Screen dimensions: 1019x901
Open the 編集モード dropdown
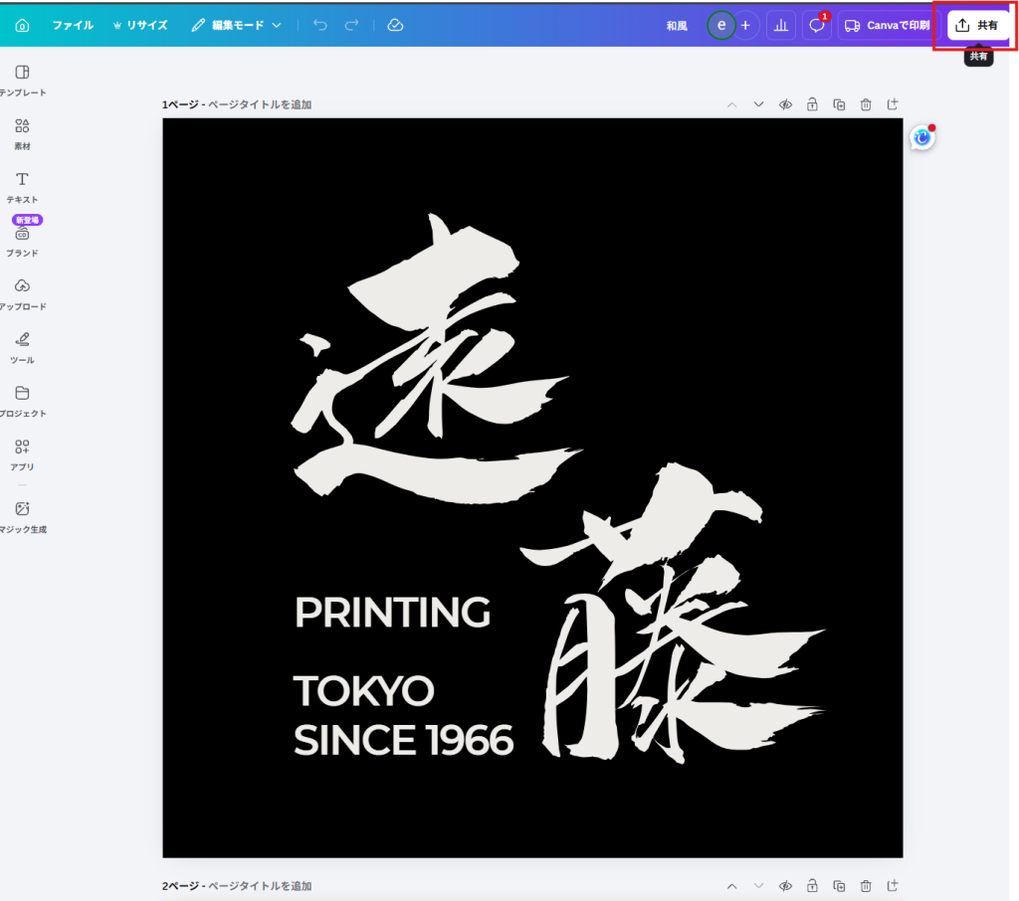(x=237, y=25)
